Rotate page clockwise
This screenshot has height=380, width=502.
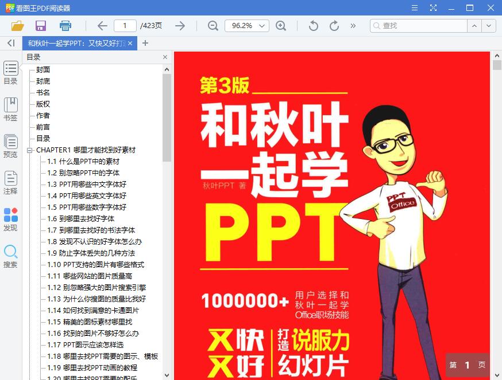point(334,26)
